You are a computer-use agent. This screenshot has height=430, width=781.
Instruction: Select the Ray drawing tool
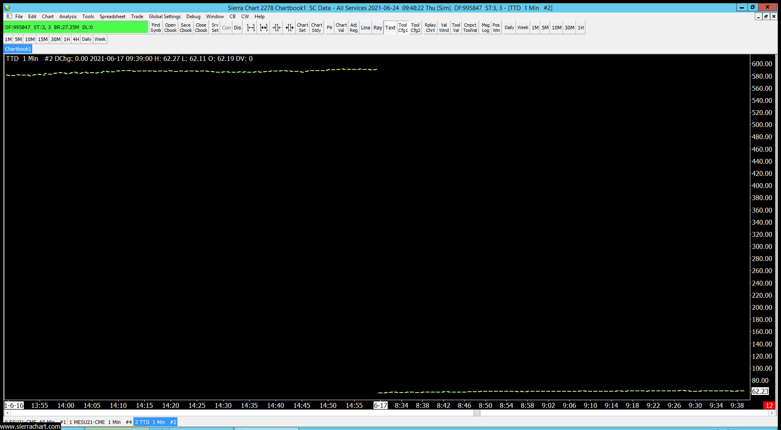point(378,27)
